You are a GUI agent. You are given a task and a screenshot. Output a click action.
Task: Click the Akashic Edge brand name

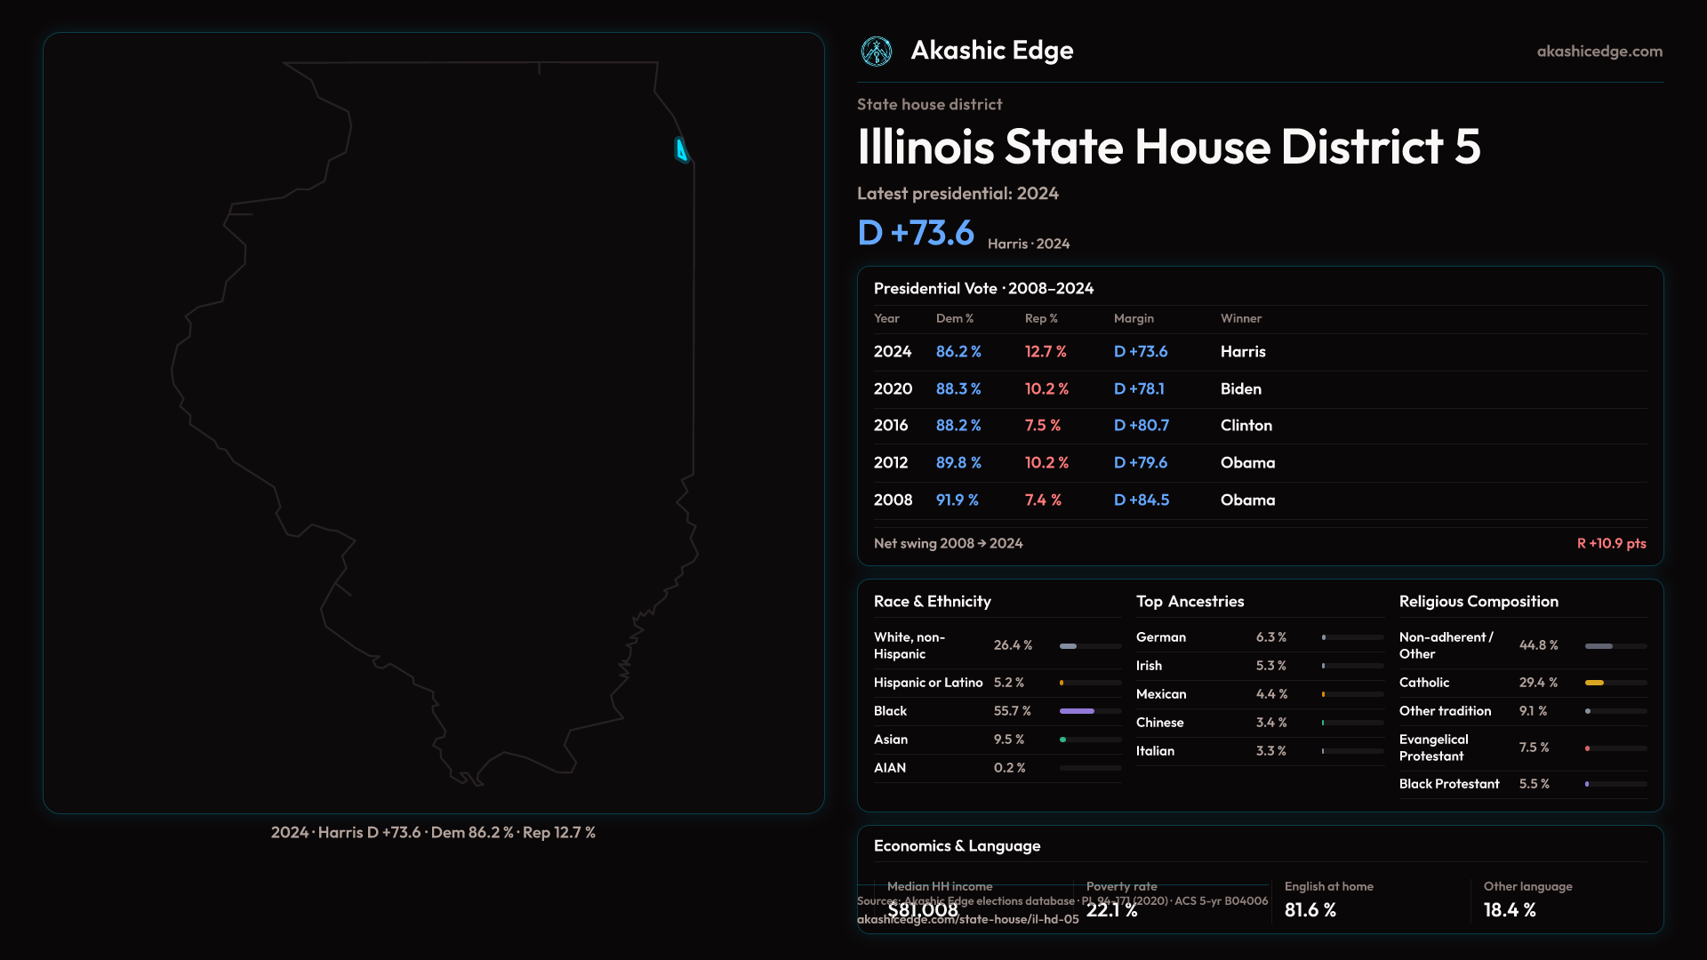point(991,51)
